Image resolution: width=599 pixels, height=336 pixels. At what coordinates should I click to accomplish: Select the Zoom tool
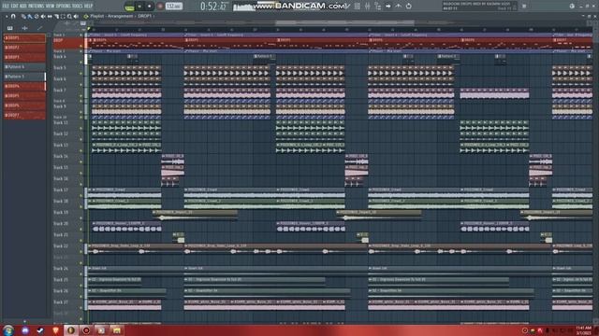click(x=69, y=17)
